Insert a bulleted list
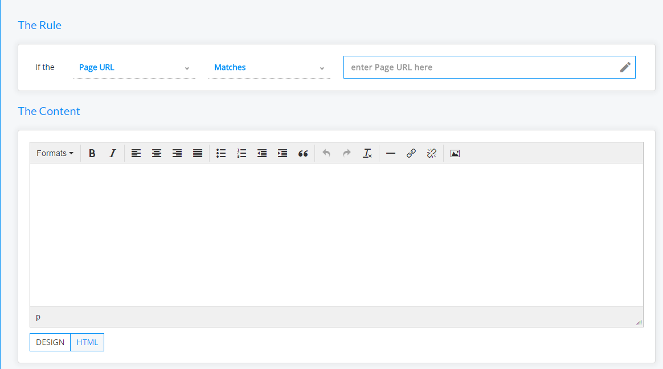This screenshot has width=663, height=369. [x=221, y=153]
